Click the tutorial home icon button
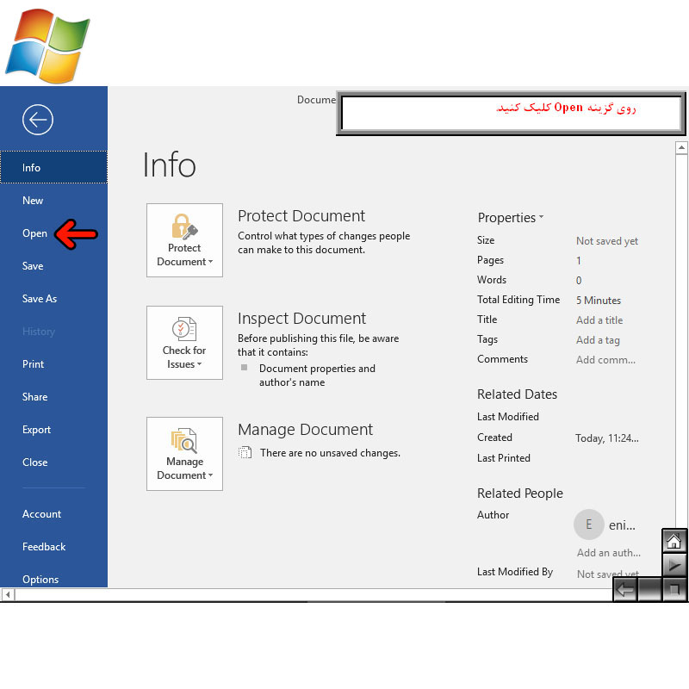 pos(674,541)
